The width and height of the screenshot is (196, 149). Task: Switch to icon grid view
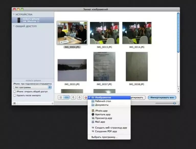click(x=66, y=97)
